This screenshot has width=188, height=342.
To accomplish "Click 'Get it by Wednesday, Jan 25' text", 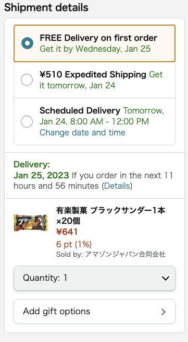I will [x=95, y=49].
